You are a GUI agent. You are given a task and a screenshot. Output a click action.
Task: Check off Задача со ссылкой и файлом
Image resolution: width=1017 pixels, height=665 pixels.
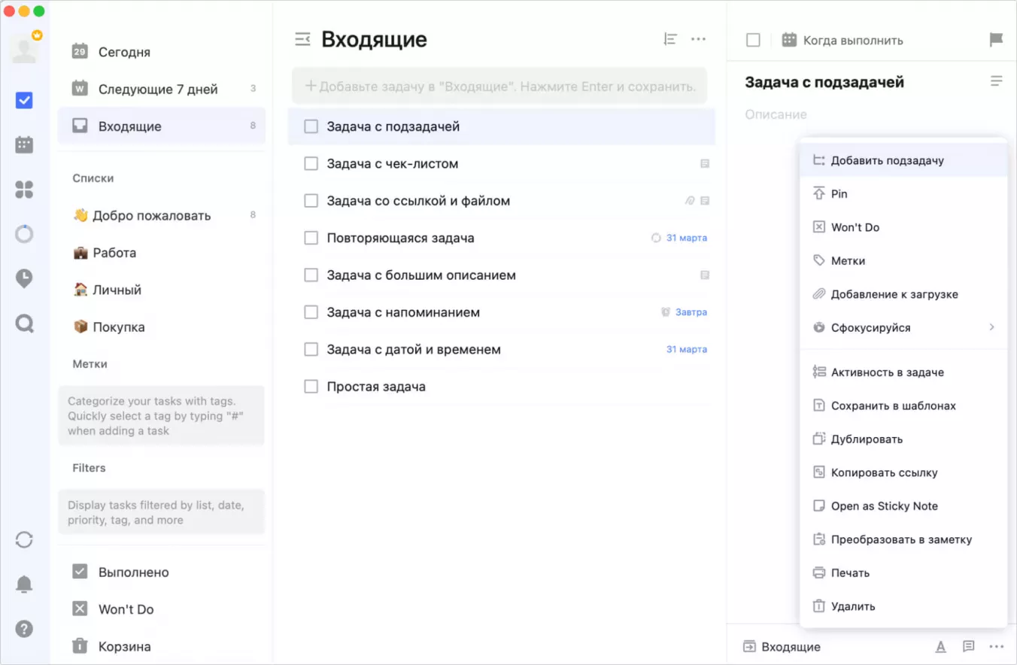pos(311,201)
